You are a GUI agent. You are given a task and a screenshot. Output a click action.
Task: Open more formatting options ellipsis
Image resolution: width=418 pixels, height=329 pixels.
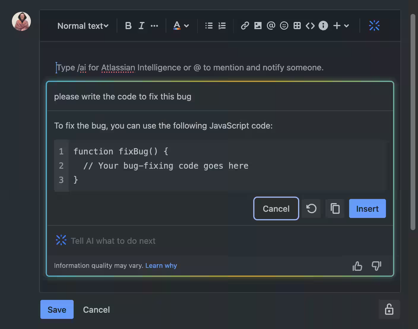coord(154,26)
